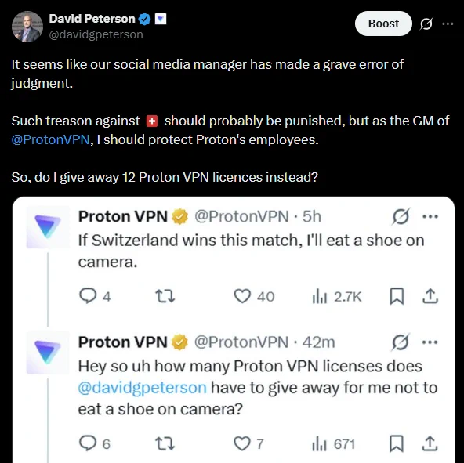Image resolution: width=464 pixels, height=463 pixels.
Task: Open the @davidgpeterson mention in the quoted tweet
Action: coord(143,388)
